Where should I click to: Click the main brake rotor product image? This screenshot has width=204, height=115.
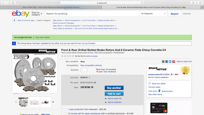point(35,71)
